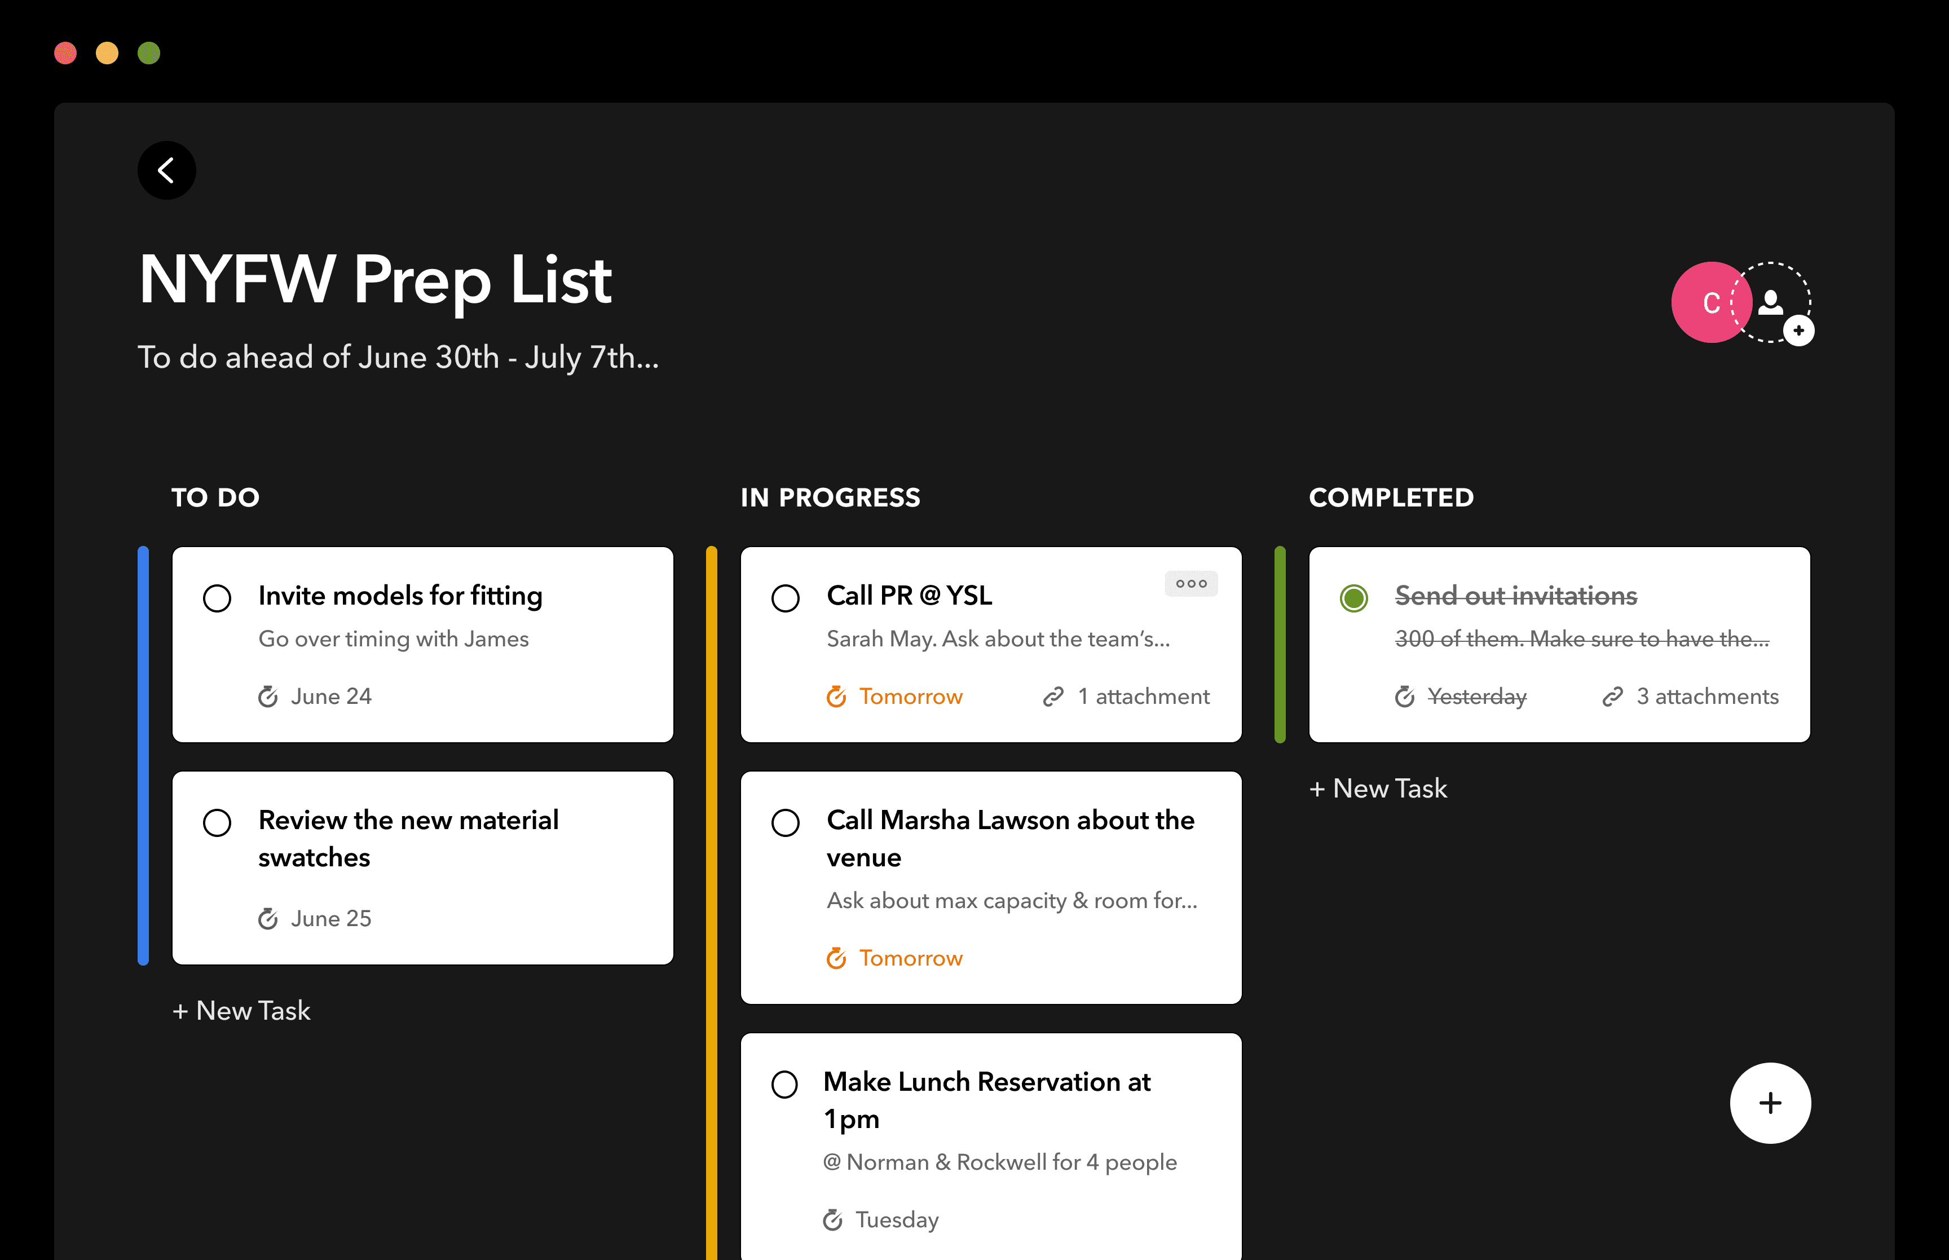
Task: Expand the Sarah May note text
Action: tap(998, 638)
